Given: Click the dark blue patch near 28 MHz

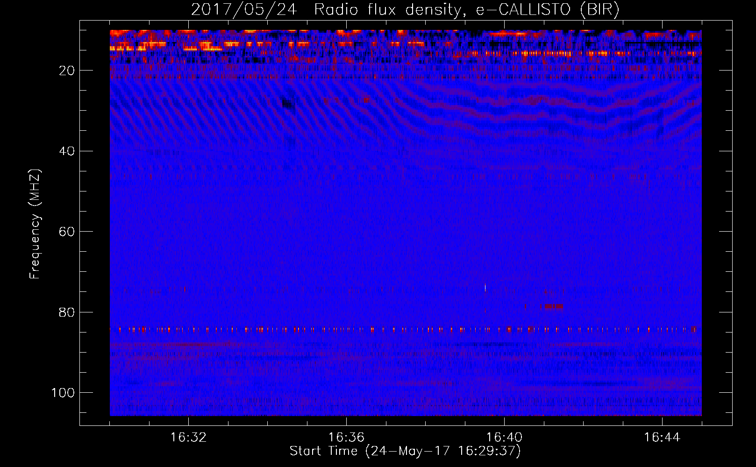Looking at the screenshot, I should (288, 103).
